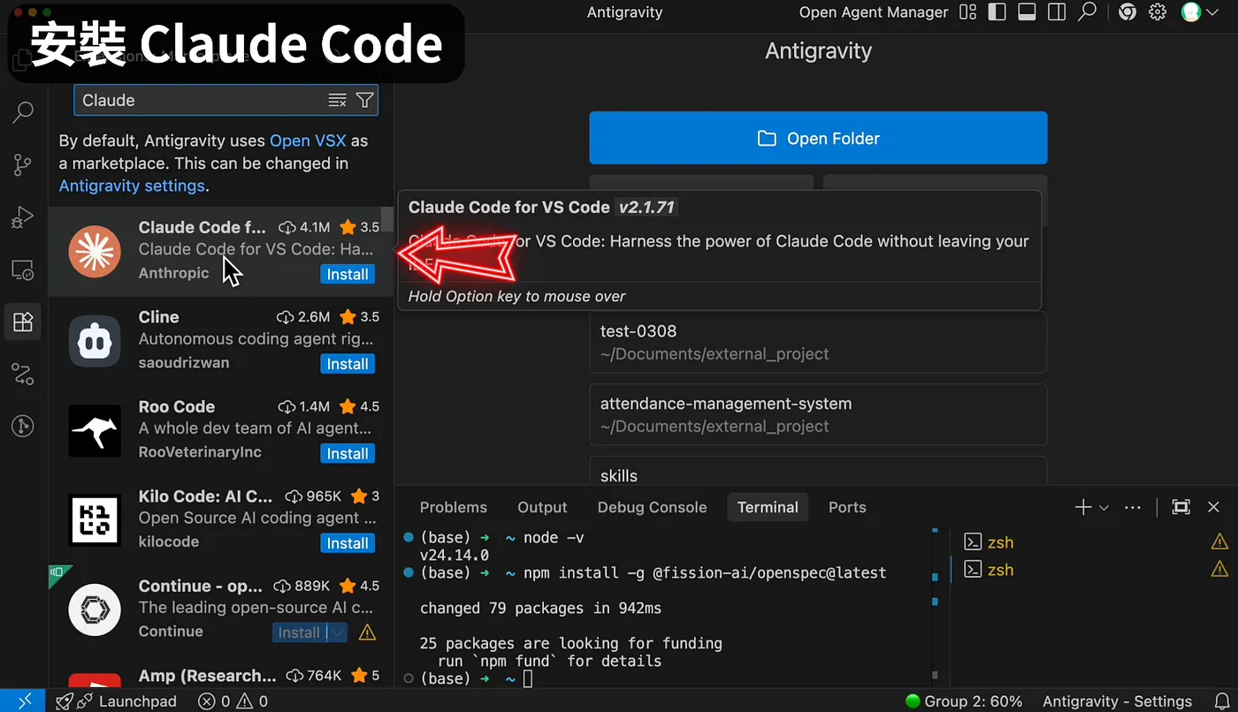Toggle the bottom panel layout button

(1027, 11)
